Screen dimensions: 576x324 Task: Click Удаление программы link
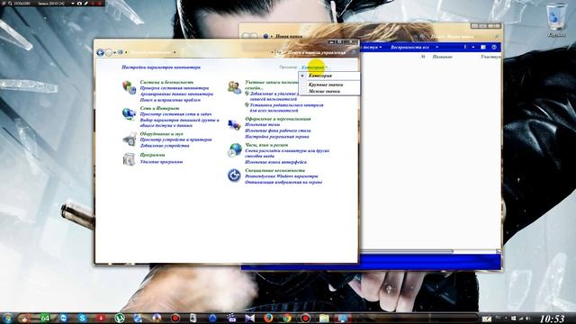pyautogui.click(x=161, y=162)
